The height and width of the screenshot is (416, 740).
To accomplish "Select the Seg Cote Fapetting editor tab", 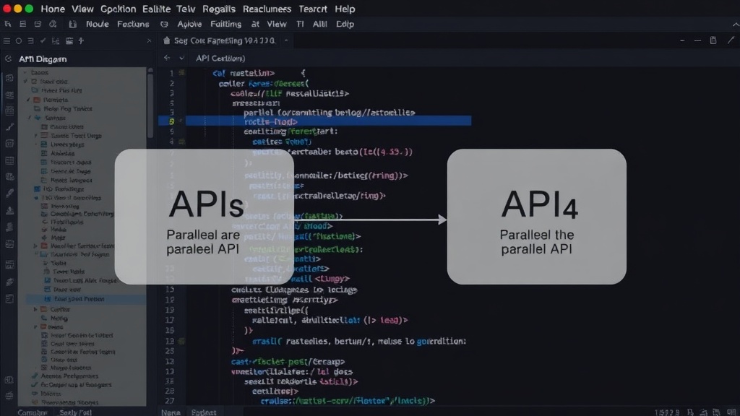I will point(225,41).
